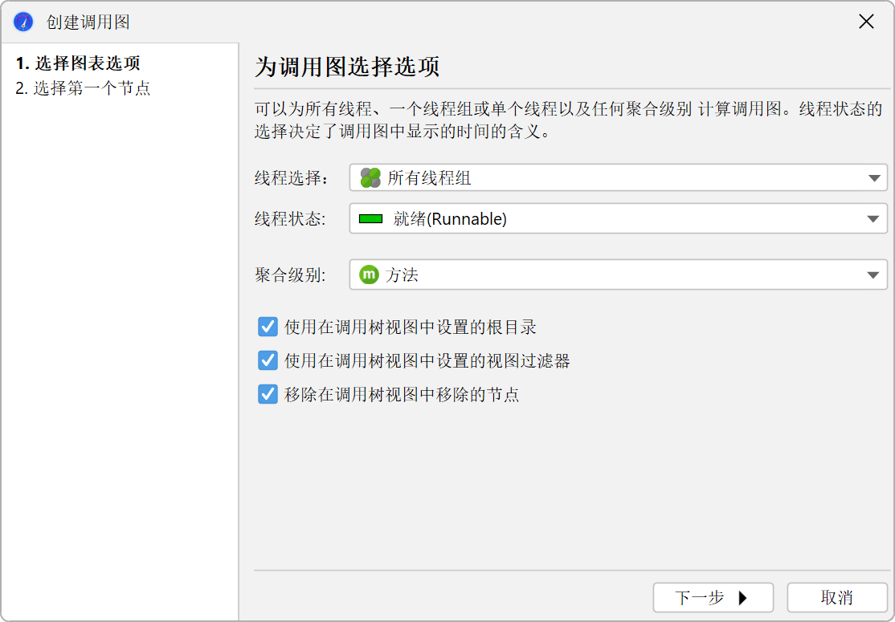Uncheck 移除在调用树视图中移除的节点 option

coord(268,395)
